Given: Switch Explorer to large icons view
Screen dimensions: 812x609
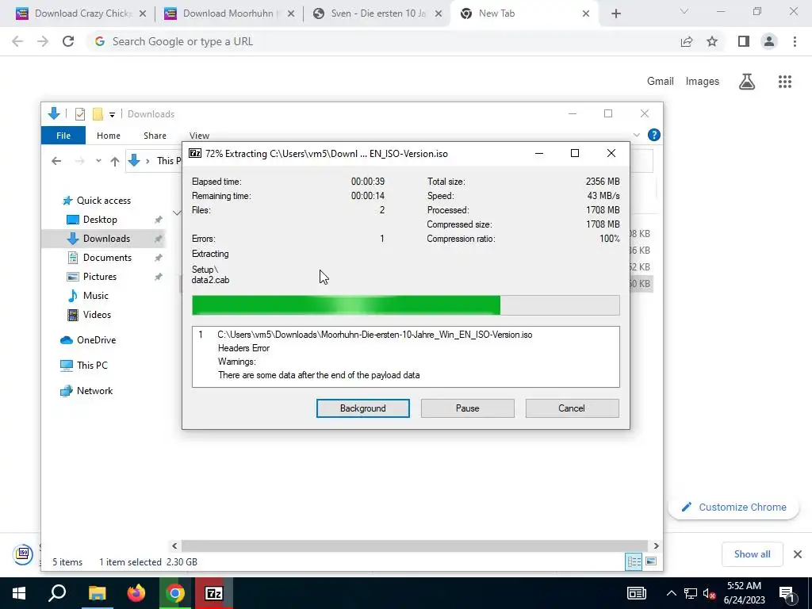Looking at the screenshot, I should coord(651,562).
